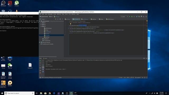
Task: Click line separator CRLF in status bar
Action: (128, 77)
